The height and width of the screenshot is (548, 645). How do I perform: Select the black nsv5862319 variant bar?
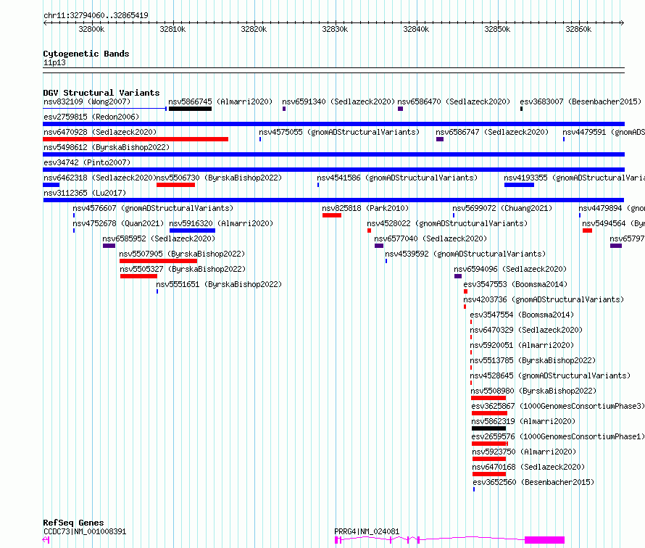tap(488, 428)
